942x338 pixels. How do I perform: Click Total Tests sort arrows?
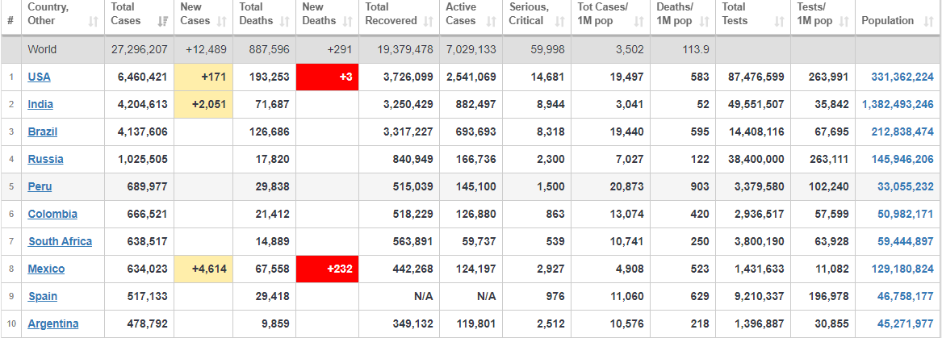pos(779,21)
